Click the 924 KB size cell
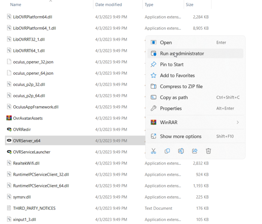The image size is (262, 224). tap(202, 175)
